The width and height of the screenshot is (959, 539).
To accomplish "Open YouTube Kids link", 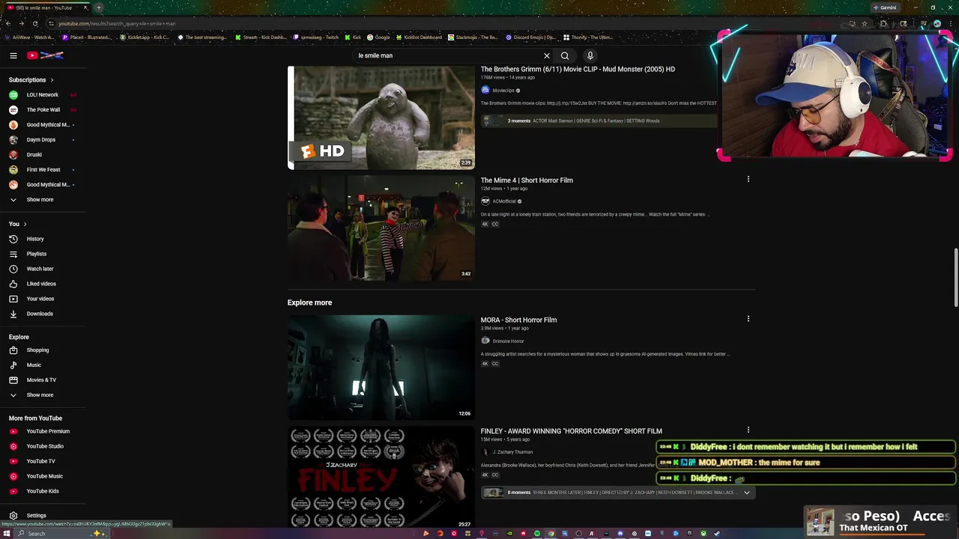I will 43,491.
